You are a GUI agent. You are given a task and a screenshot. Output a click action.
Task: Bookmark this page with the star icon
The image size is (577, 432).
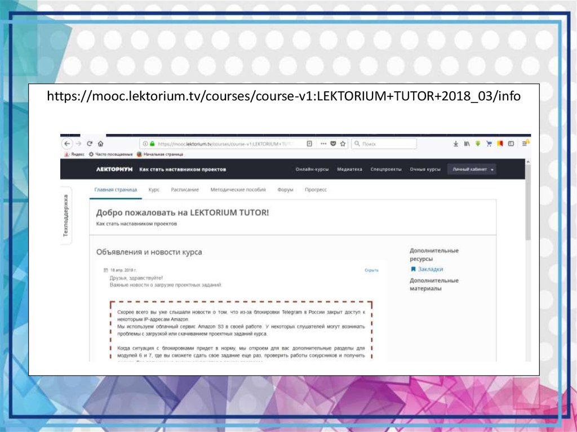point(343,144)
